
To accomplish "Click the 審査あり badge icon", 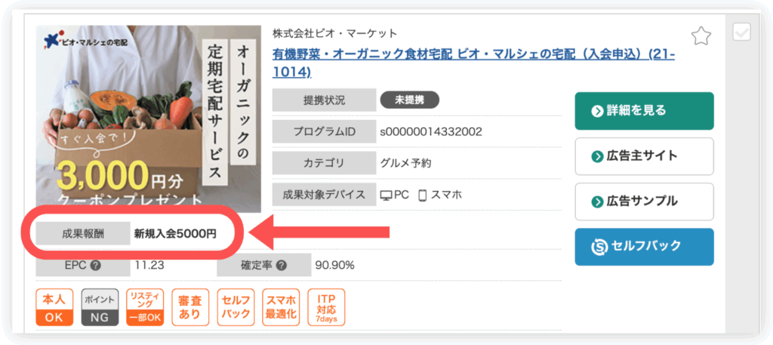I will [190, 307].
